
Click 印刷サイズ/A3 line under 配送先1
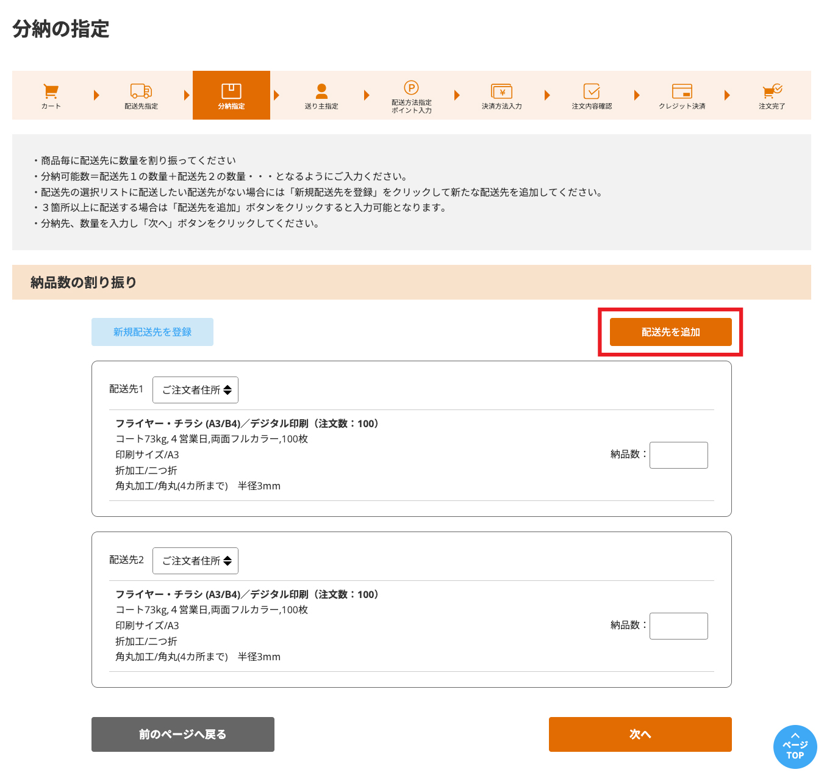click(x=148, y=455)
